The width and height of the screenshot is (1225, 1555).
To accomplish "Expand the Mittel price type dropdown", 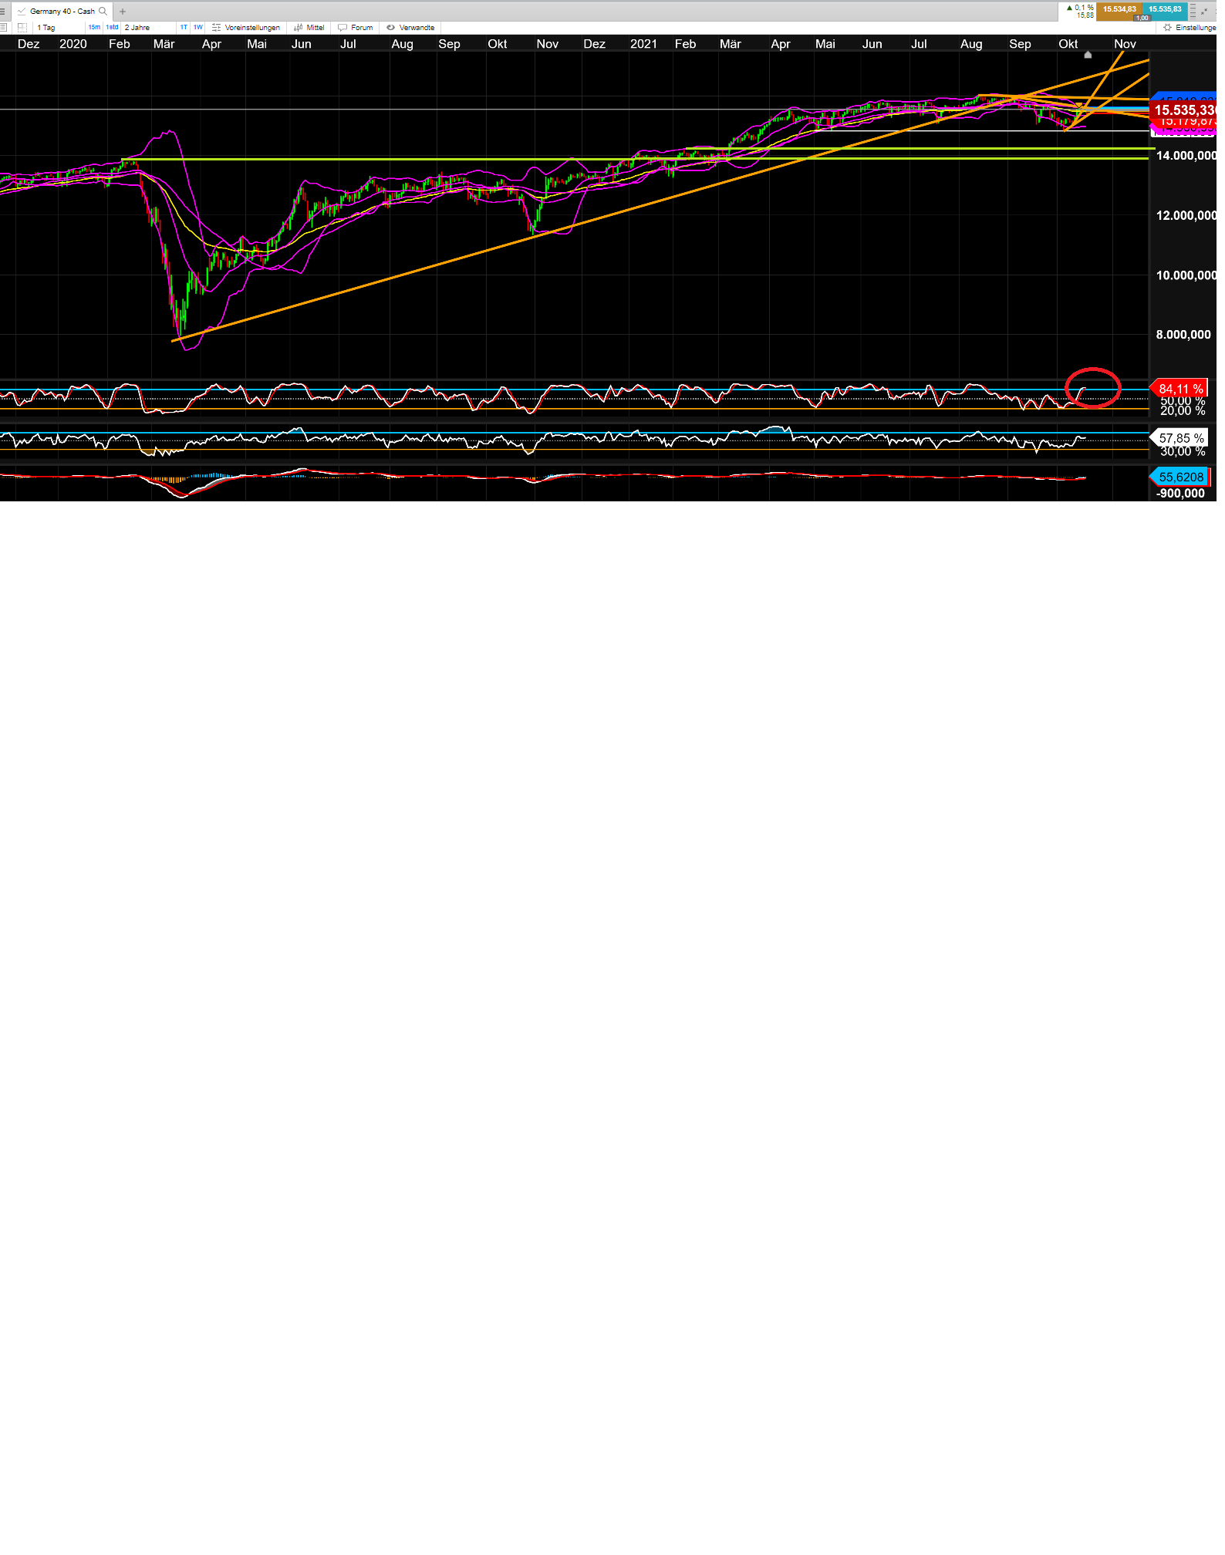I will click(x=309, y=28).
